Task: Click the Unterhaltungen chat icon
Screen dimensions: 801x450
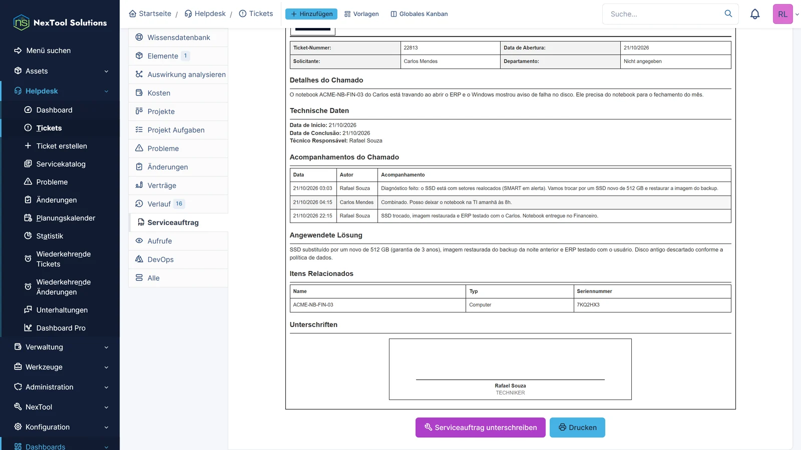Action: pos(28,310)
